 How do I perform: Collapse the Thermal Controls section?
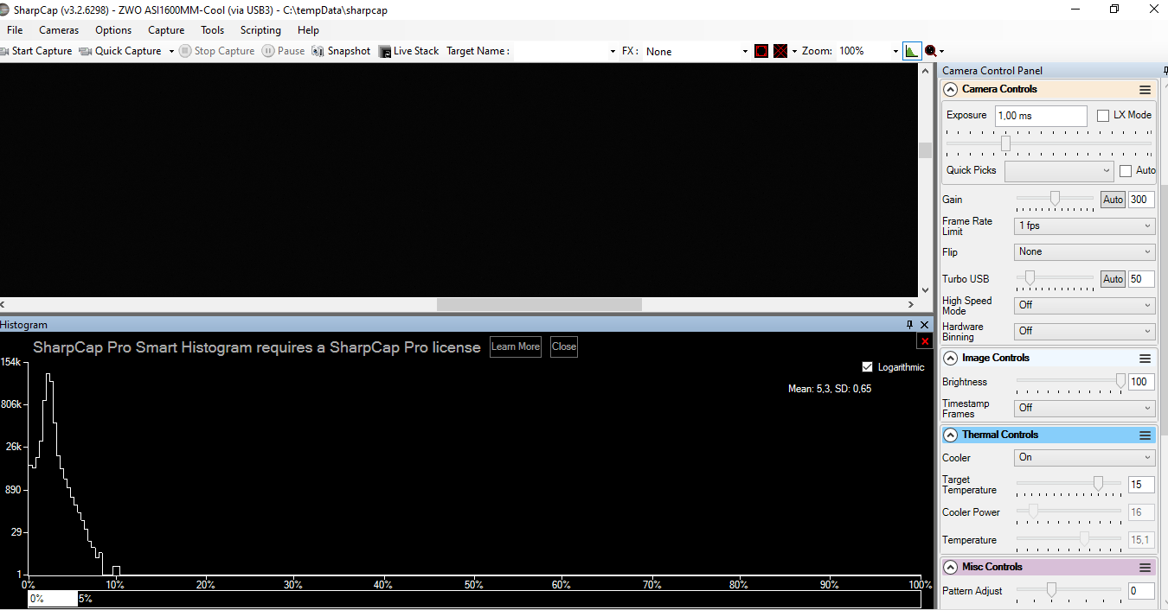coord(951,435)
